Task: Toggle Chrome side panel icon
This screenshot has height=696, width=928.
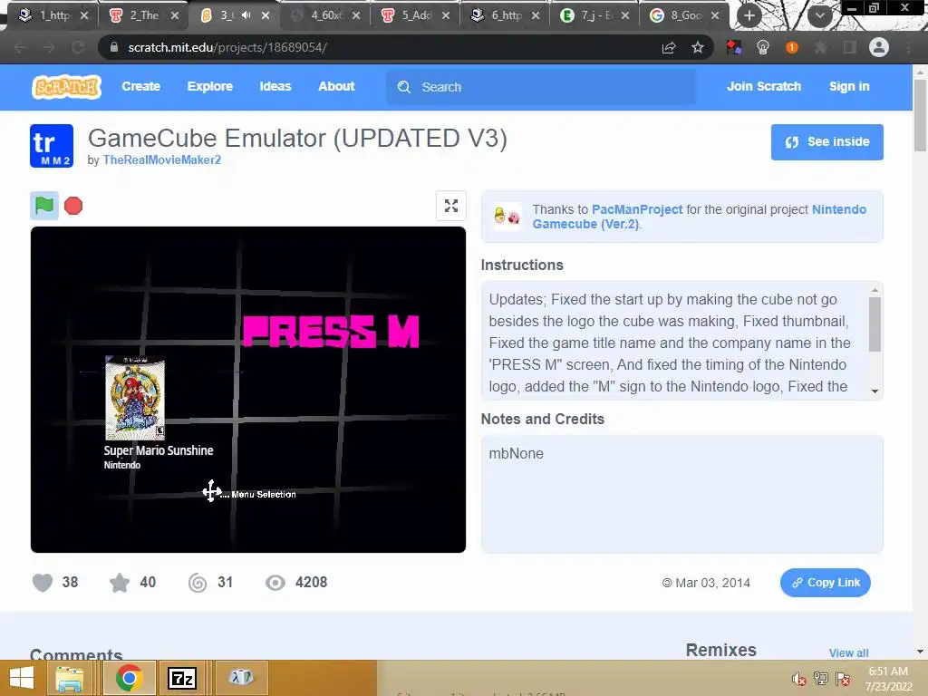Action: pyautogui.click(x=849, y=47)
